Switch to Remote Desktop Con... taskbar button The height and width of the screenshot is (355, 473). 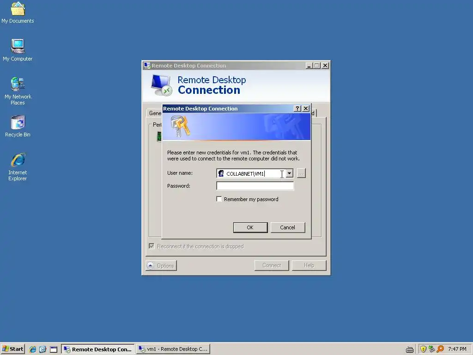coord(98,349)
